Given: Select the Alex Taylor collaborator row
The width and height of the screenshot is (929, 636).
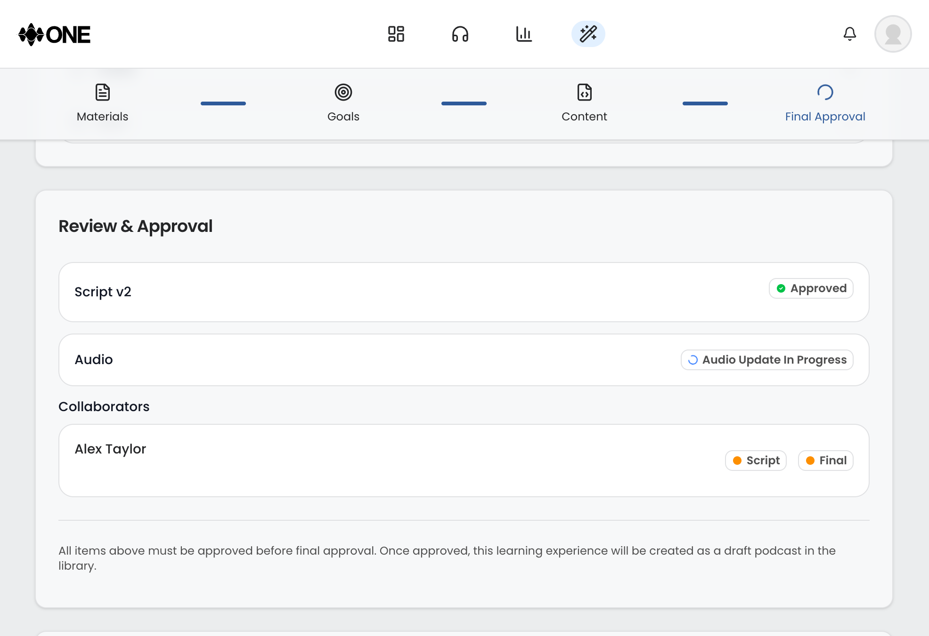Looking at the screenshot, I should coord(463,461).
